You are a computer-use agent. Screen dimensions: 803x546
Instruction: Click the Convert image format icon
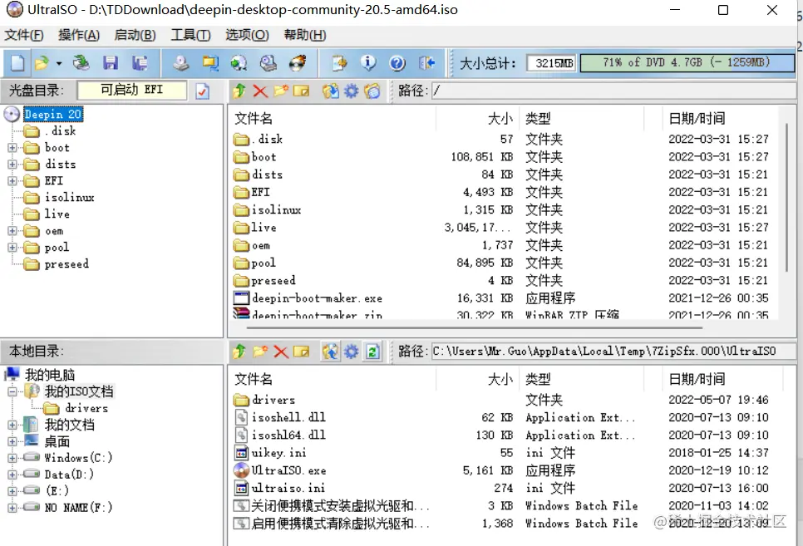pos(210,63)
